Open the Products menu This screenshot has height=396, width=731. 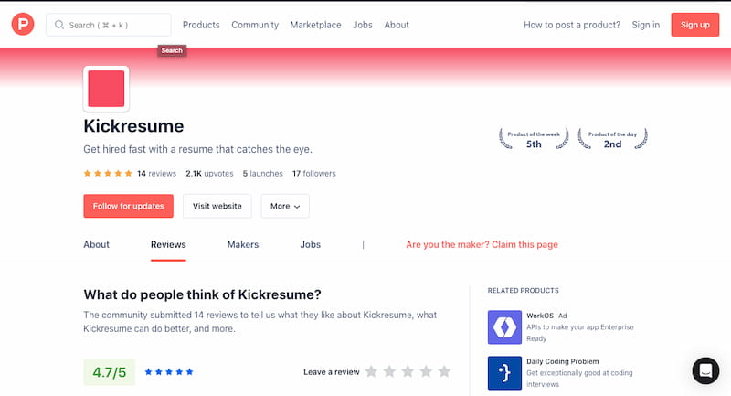tap(201, 25)
